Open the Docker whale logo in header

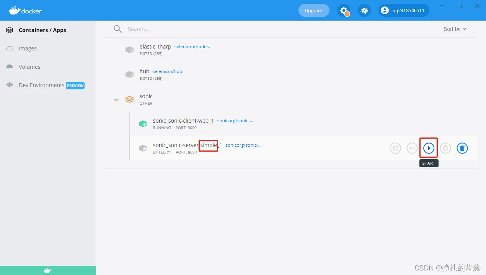26,10
